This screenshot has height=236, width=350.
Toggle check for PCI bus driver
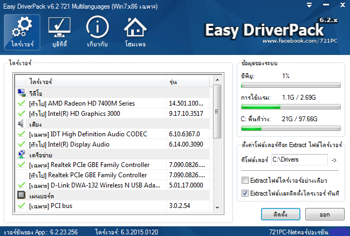[22, 206]
